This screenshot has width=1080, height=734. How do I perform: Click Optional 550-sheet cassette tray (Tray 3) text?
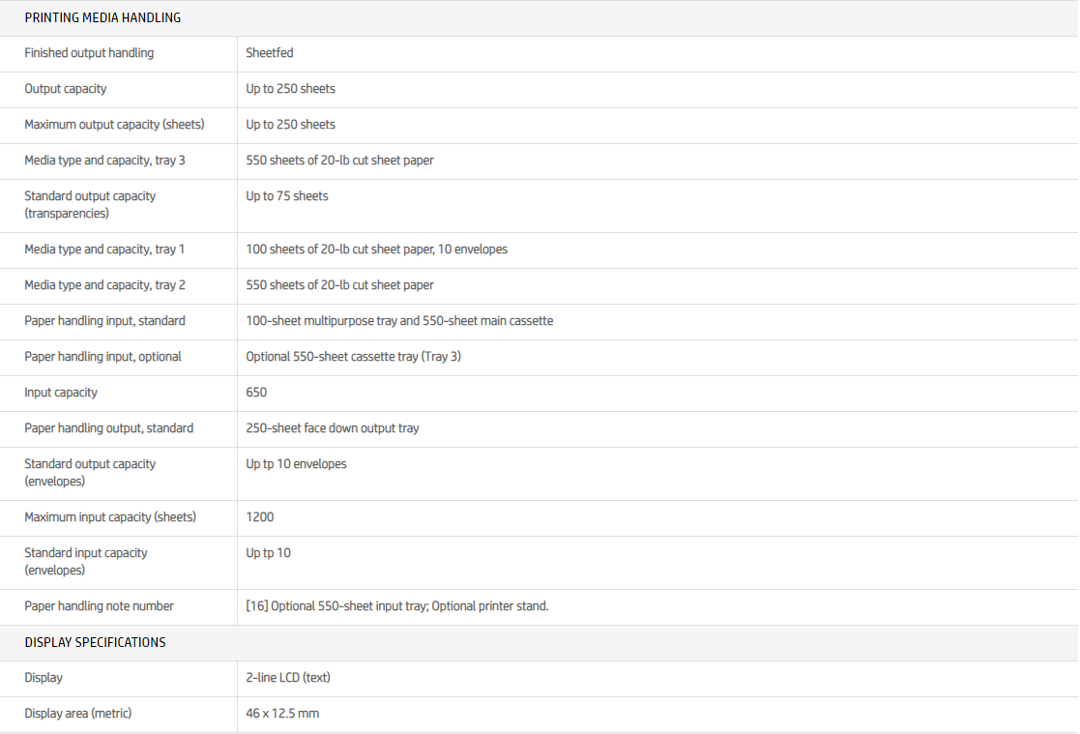[353, 357]
